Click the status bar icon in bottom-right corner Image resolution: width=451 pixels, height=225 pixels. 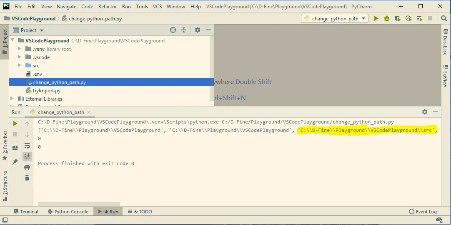coord(439,220)
